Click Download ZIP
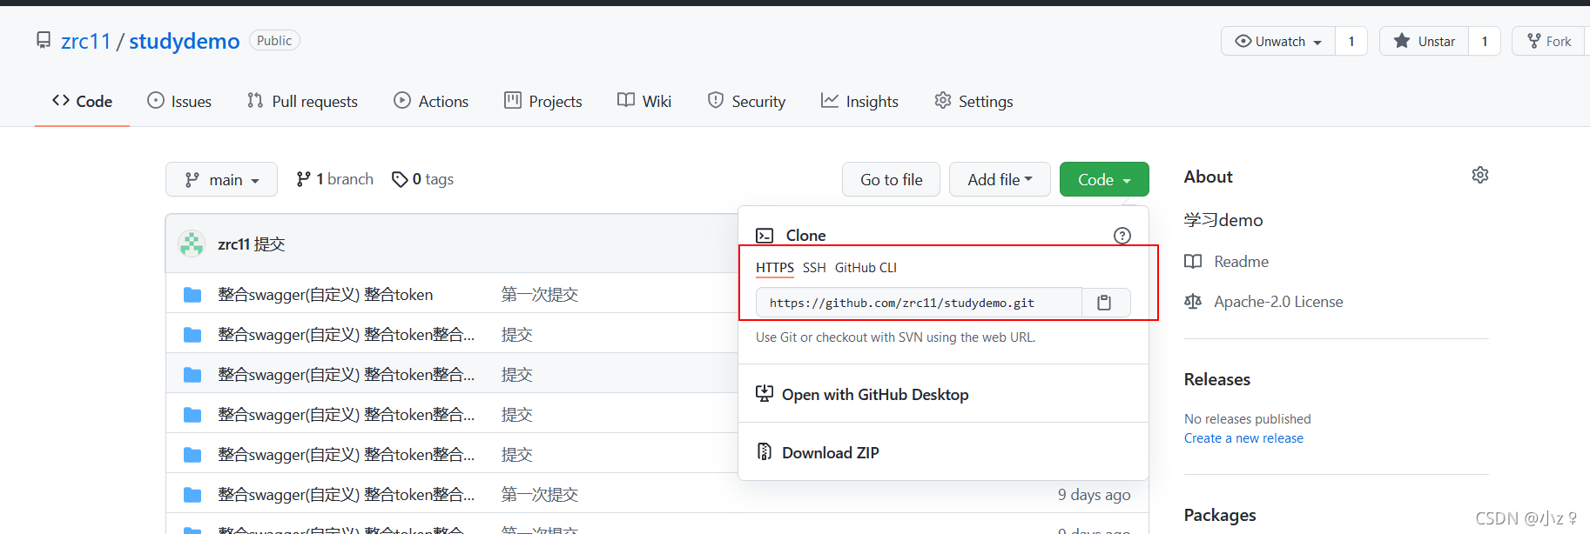The width and height of the screenshot is (1590, 534). click(831, 453)
